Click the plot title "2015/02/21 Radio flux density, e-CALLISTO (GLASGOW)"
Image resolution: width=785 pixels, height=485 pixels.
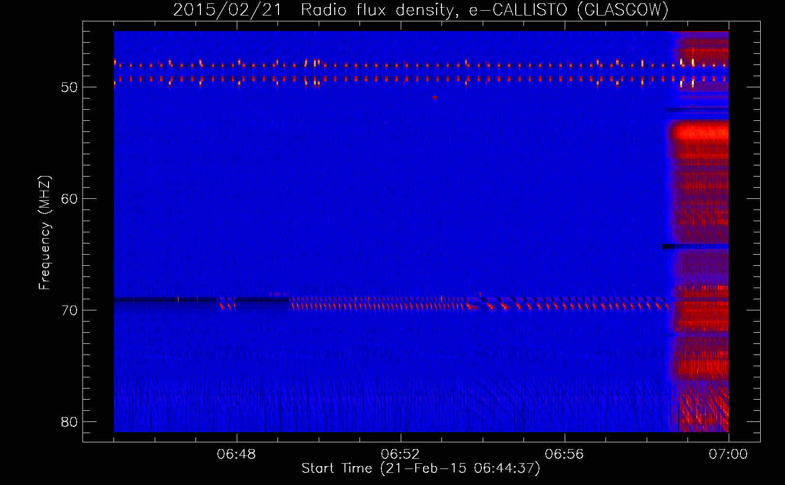point(421,10)
